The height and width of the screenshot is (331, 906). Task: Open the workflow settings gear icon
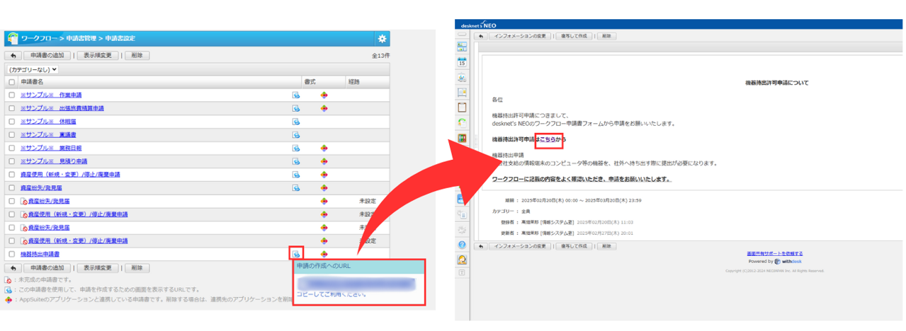tap(382, 39)
